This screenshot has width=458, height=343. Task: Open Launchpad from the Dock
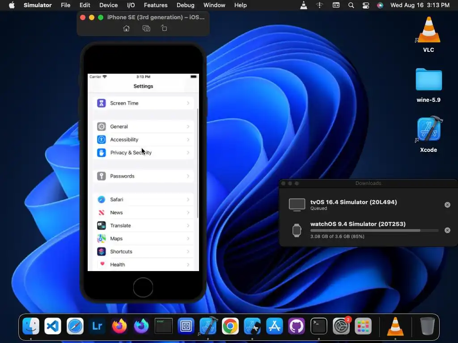point(363,326)
